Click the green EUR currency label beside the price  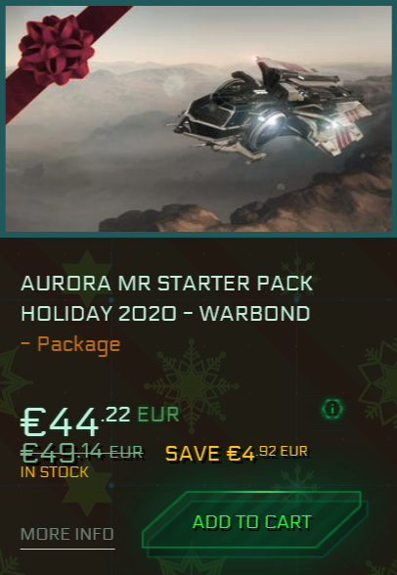tap(158, 415)
